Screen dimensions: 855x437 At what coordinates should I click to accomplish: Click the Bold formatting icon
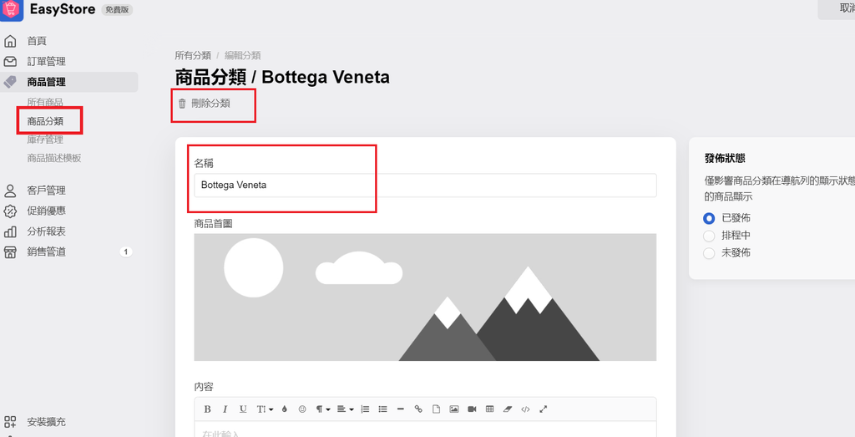coord(208,409)
